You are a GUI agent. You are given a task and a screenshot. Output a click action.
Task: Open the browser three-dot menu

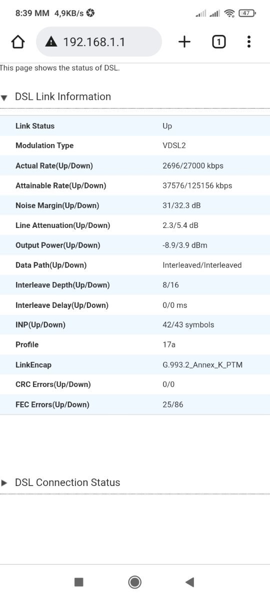pos(249,42)
